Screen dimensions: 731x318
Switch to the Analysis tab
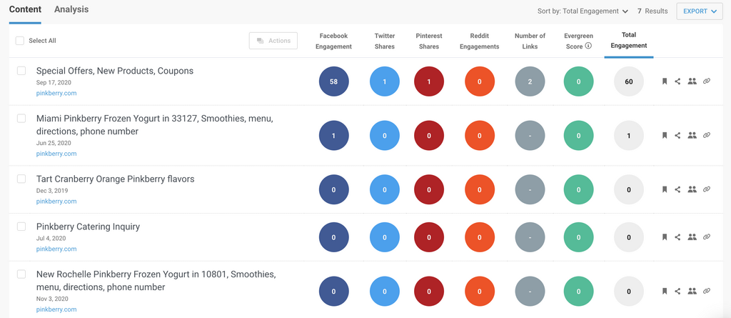[x=71, y=9]
